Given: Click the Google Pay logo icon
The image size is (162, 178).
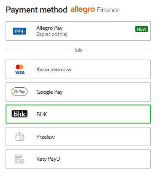Looking at the screenshot, I should (19, 92).
